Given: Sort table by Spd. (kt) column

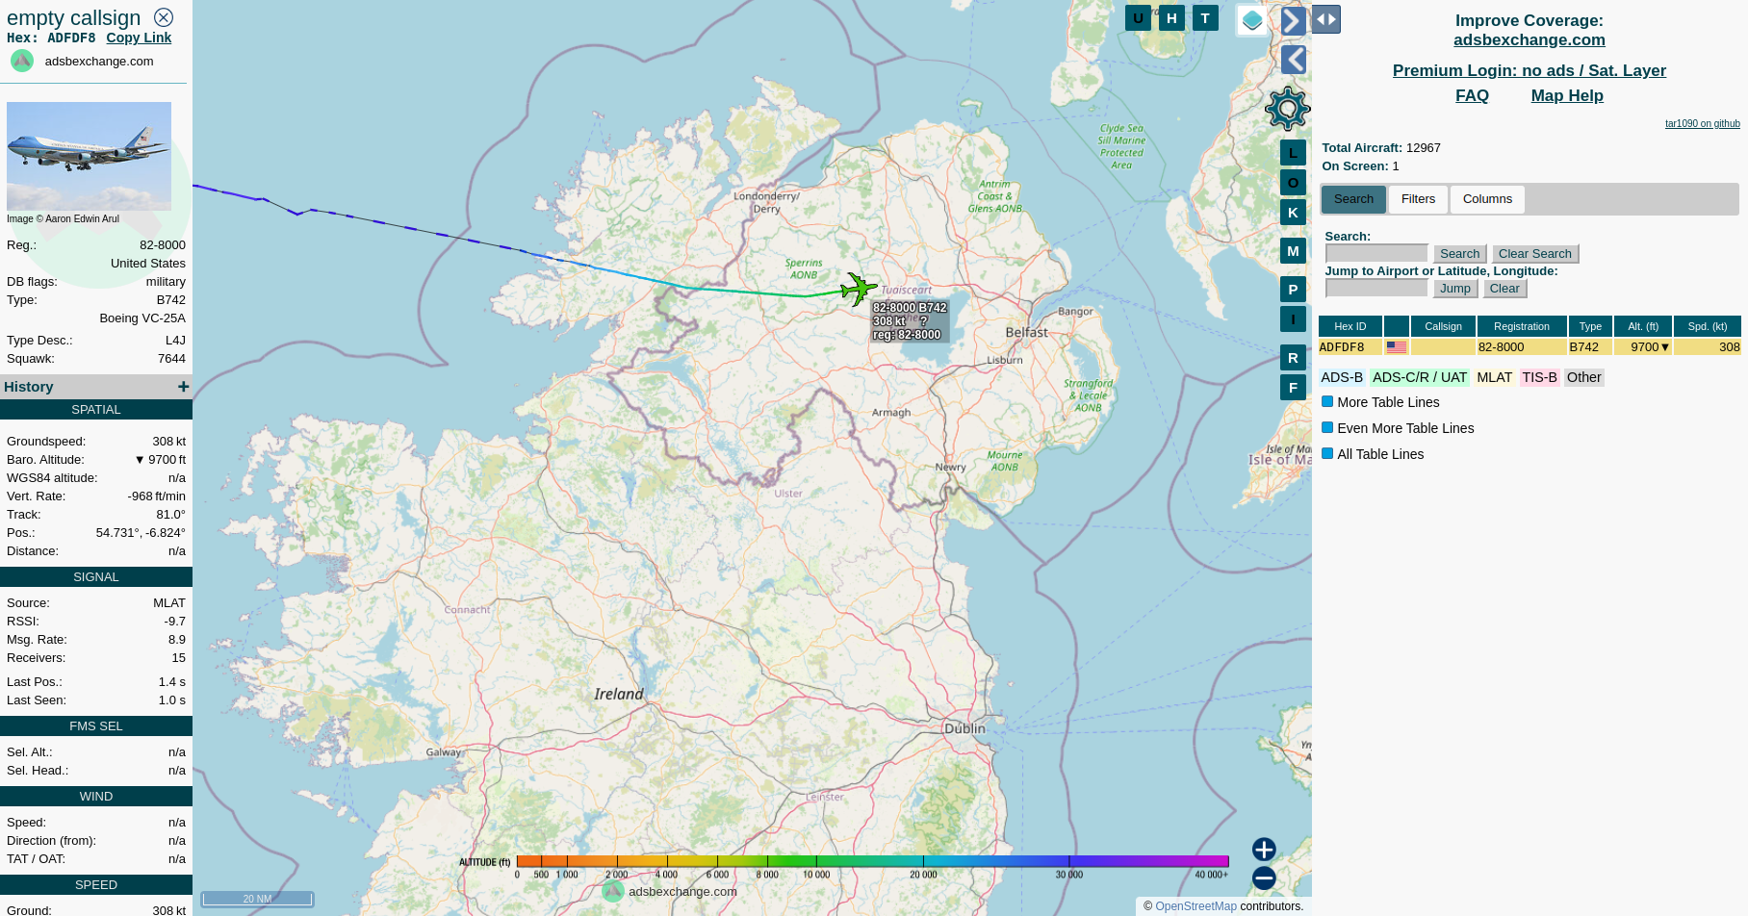Looking at the screenshot, I should click(1707, 326).
